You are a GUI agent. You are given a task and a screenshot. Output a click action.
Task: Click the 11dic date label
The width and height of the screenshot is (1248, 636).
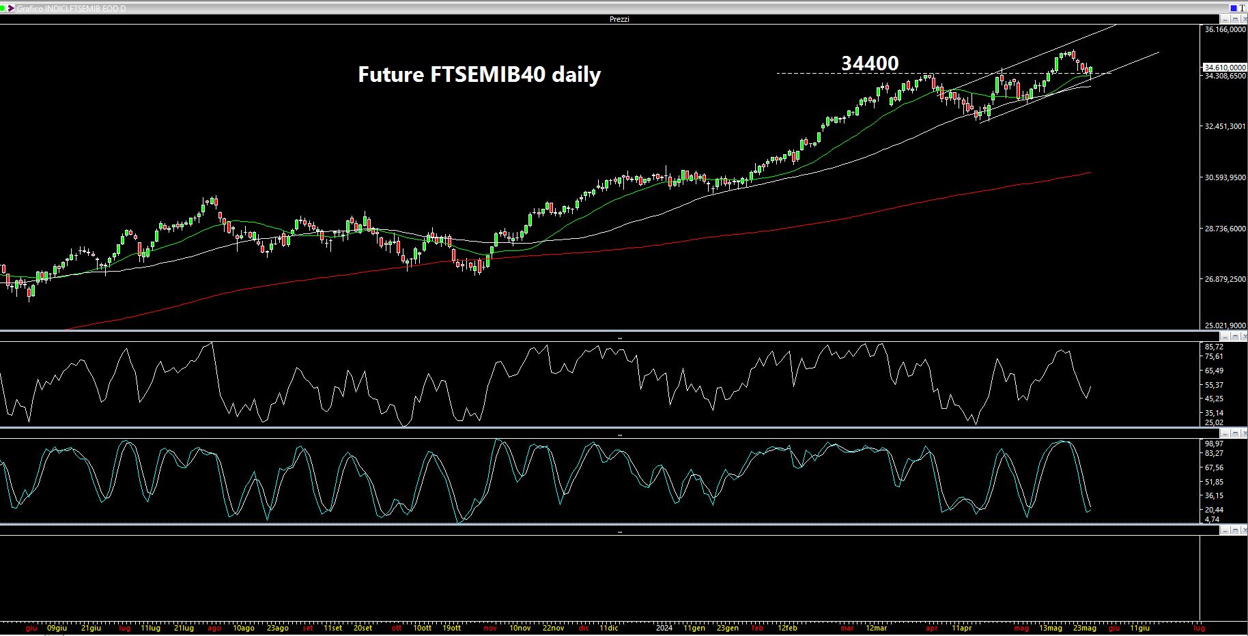tap(609, 628)
